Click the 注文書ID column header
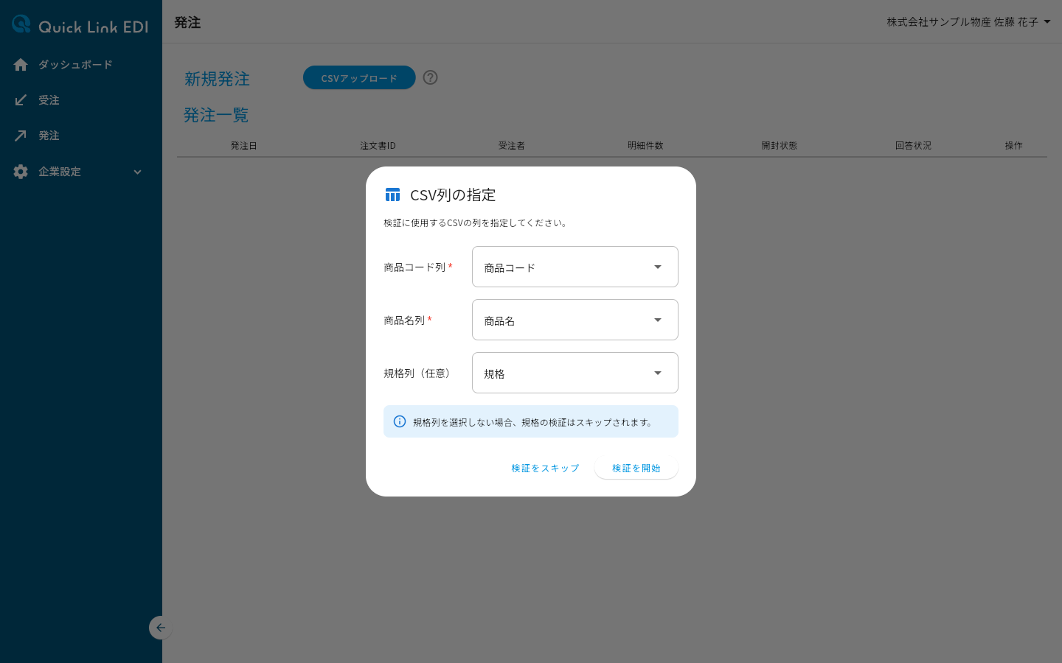The image size is (1062, 663). tap(378, 146)
